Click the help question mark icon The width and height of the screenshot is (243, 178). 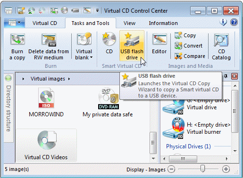[234, 22]
